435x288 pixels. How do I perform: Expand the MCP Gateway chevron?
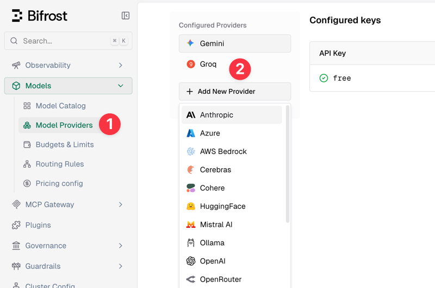[x=120, y=204]
